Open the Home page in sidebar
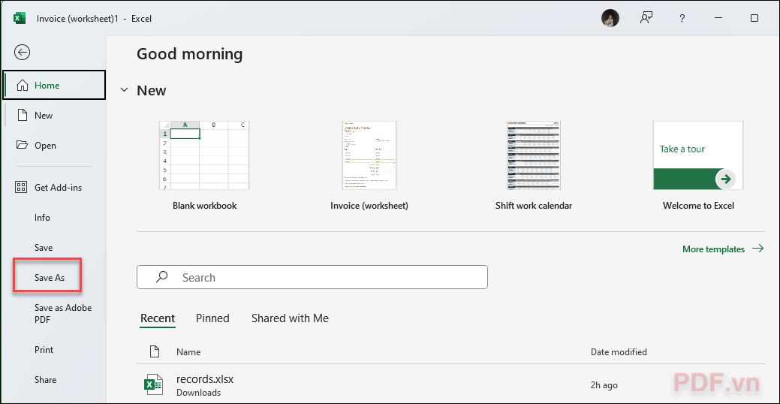 (54, 85)
